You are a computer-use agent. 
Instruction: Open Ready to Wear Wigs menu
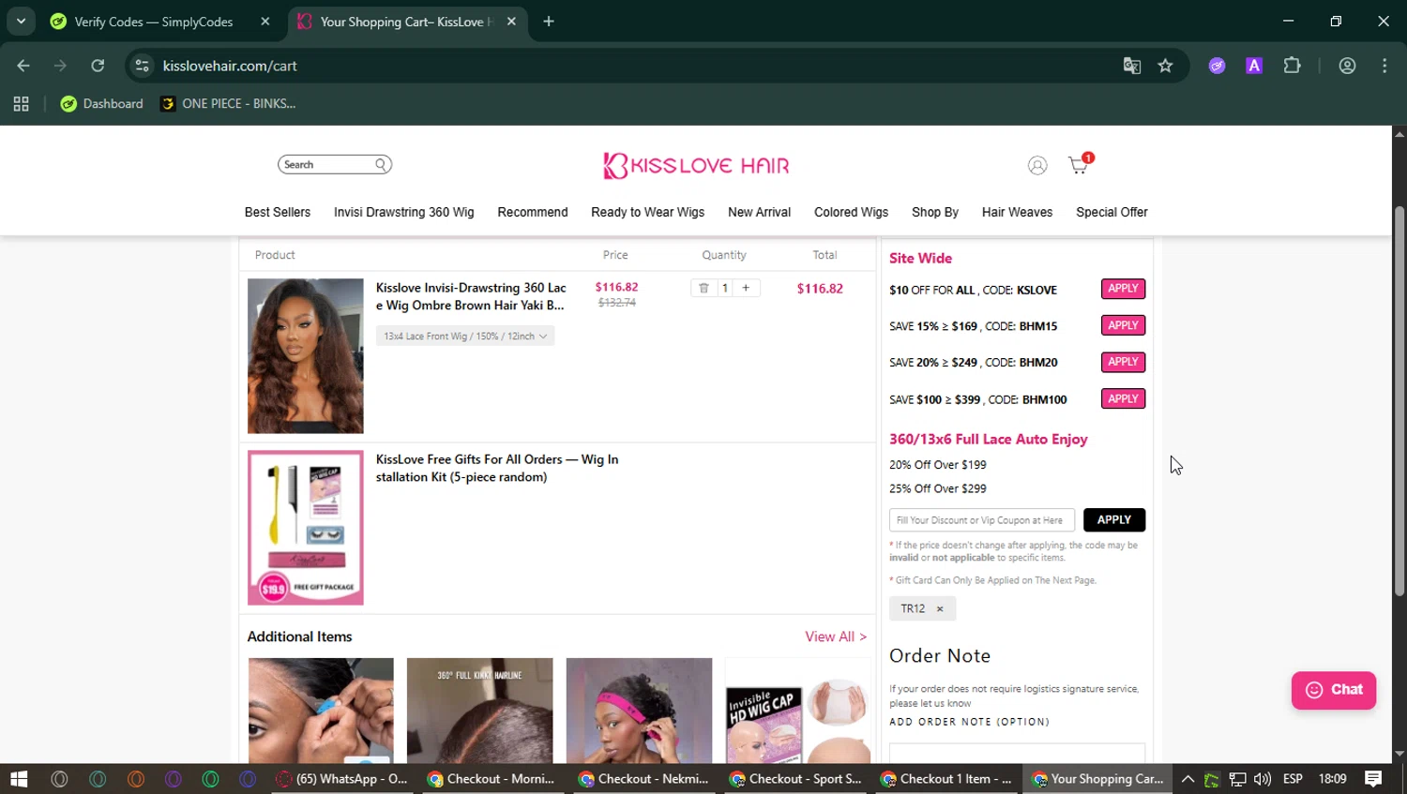648,212
